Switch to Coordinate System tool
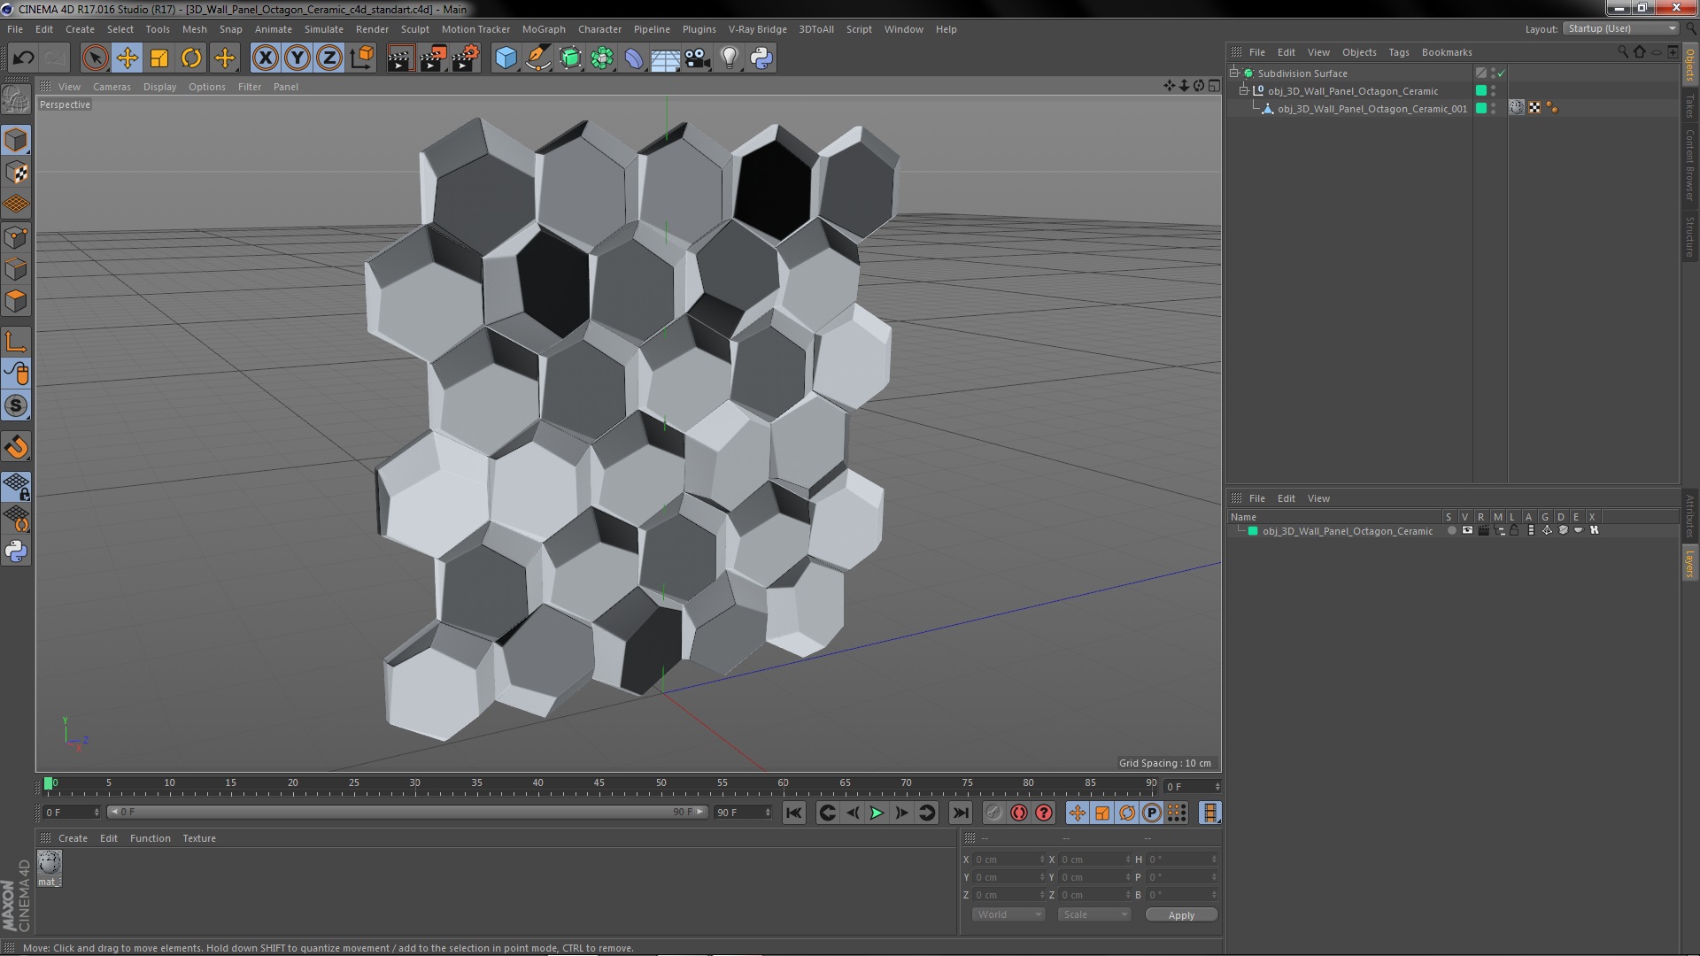The image size is (1700, 956). [x=362, y=58]
